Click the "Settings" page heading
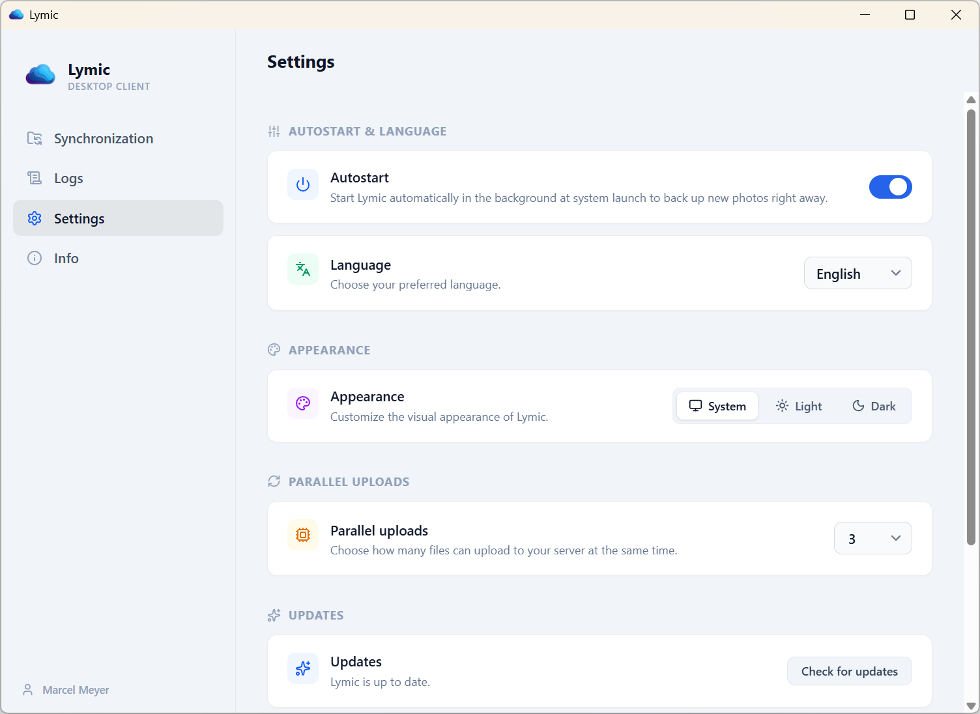980x714 pixels. (301, 62)
